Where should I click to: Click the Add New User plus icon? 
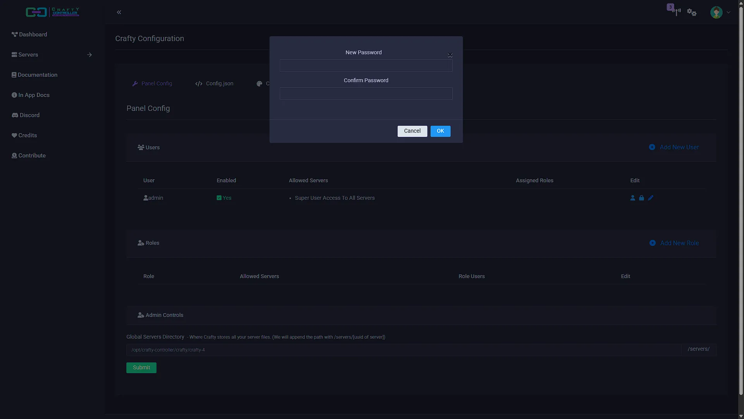click(652, 147)
